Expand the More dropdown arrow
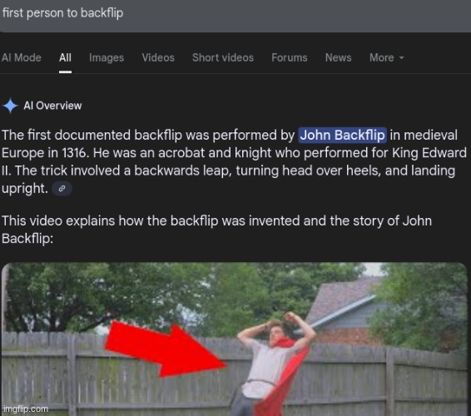471x416 pixels. 402,57
